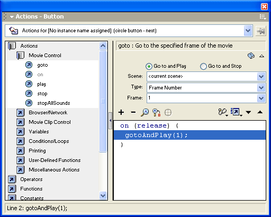Open the Replace icon in script toolbar

pos(157,113)
